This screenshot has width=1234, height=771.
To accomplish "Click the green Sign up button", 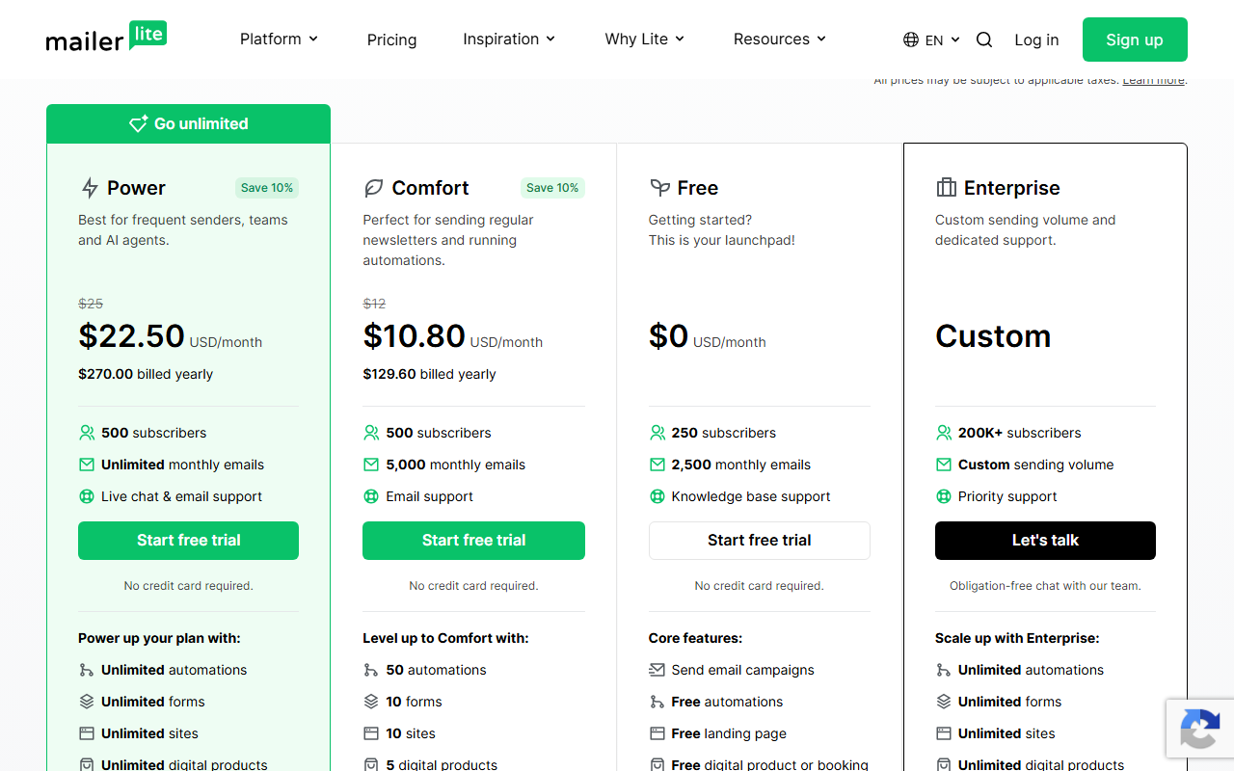I will pos(1135,40).
